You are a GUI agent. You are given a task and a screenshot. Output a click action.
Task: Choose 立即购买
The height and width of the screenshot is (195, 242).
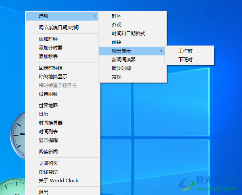click(62, 163)
